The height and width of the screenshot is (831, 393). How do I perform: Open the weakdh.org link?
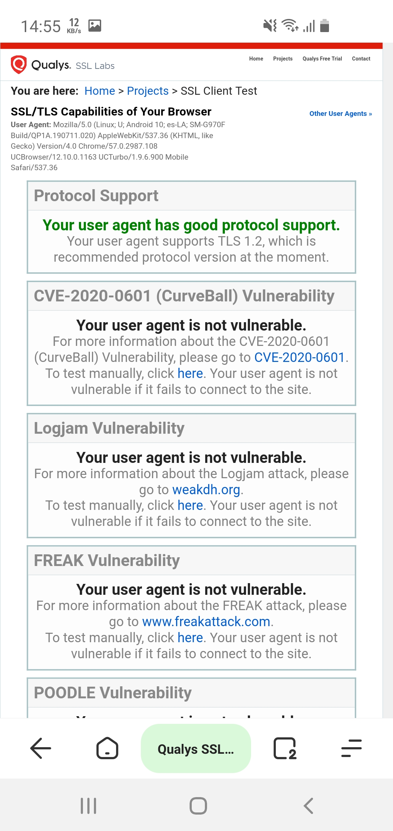tap(206, 489)
